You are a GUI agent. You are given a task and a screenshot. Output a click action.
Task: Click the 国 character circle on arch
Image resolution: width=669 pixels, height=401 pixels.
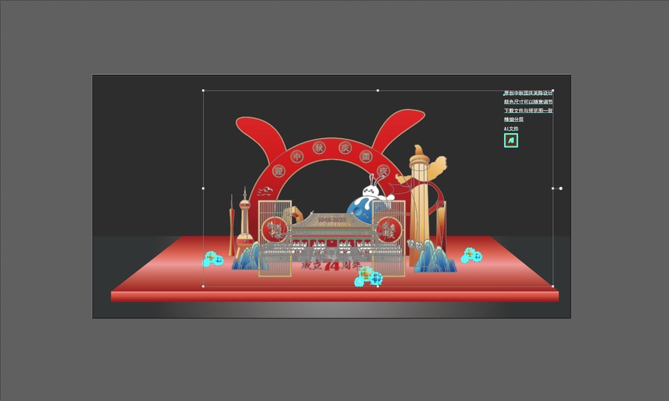(x=366, y=157)
